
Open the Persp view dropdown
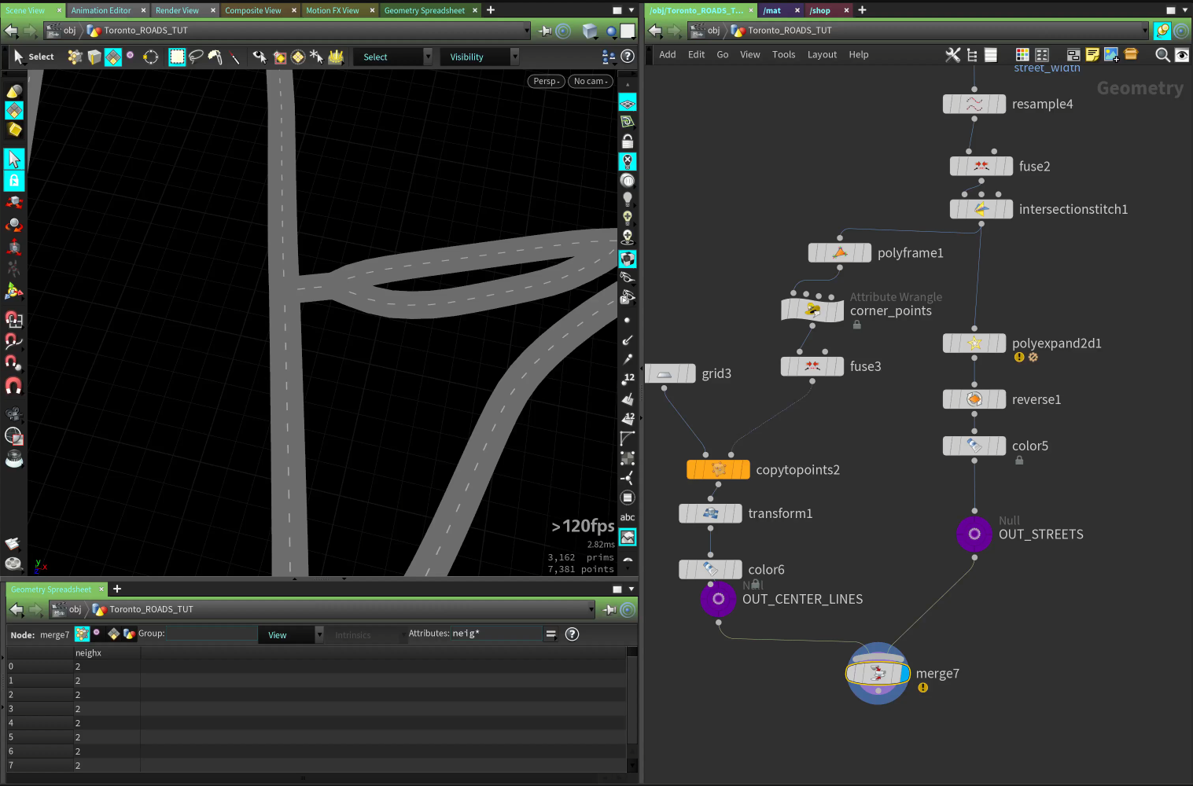(546, 81)
